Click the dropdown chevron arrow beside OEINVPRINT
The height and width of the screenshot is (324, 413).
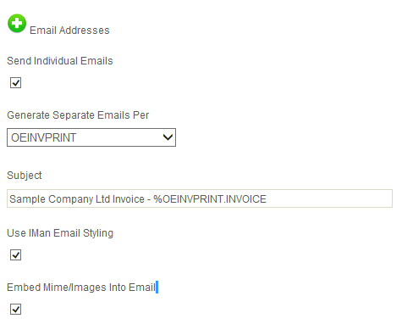tap(168, 137)
